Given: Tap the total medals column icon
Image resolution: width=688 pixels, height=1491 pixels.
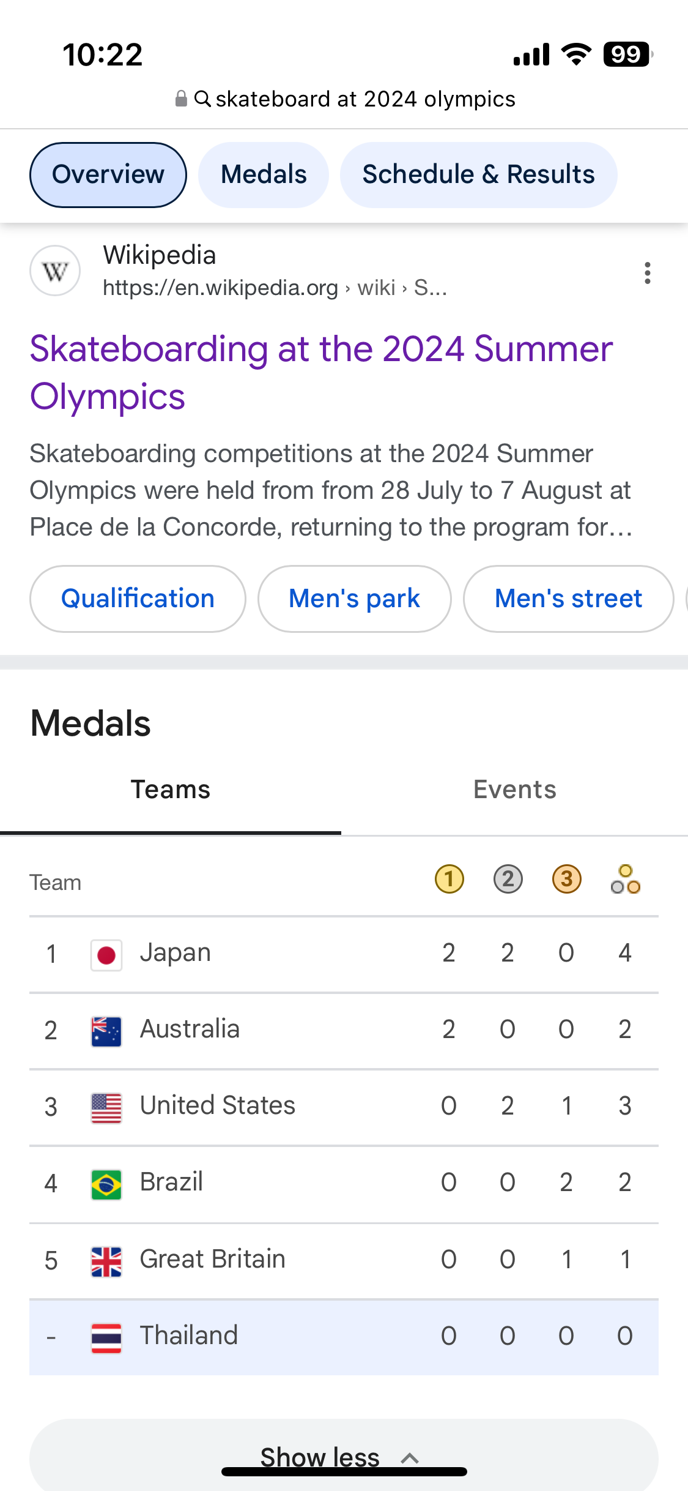Looking at the screenshot, I should tap(625, 880).
